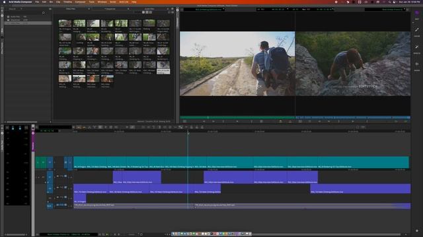Select first interview clip on A1 track
The image size is (423, 237).
[118, 177]
